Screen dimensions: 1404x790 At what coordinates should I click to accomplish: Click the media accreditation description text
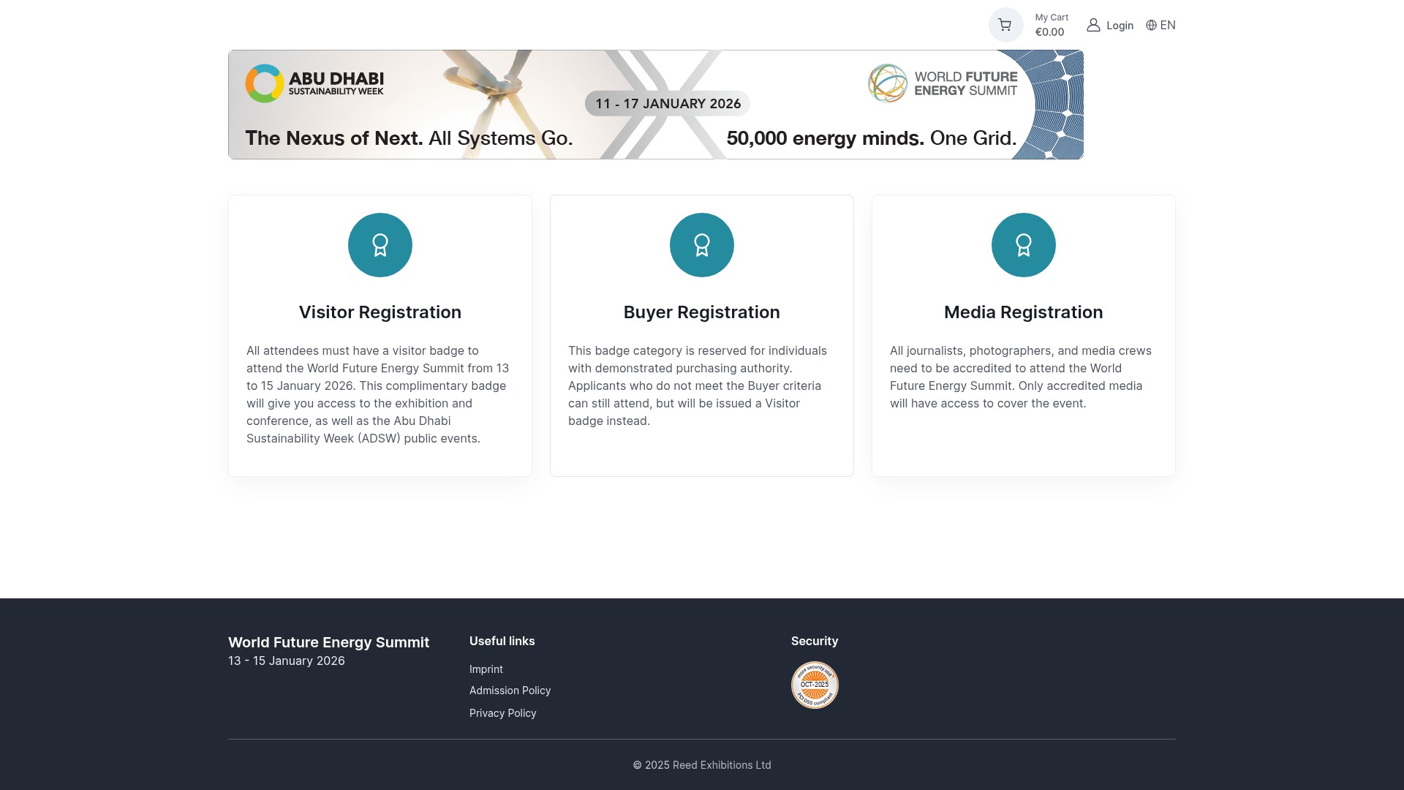click(1022, 377)
